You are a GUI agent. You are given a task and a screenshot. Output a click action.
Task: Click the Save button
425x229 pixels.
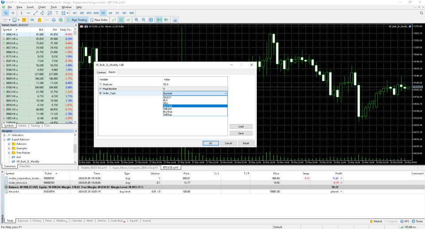[x=241, y=133]
